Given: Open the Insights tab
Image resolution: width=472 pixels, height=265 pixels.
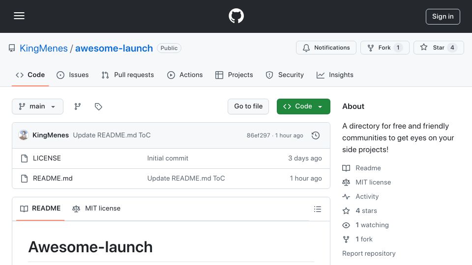Looking at the screenshot, I should pos(335,75).
